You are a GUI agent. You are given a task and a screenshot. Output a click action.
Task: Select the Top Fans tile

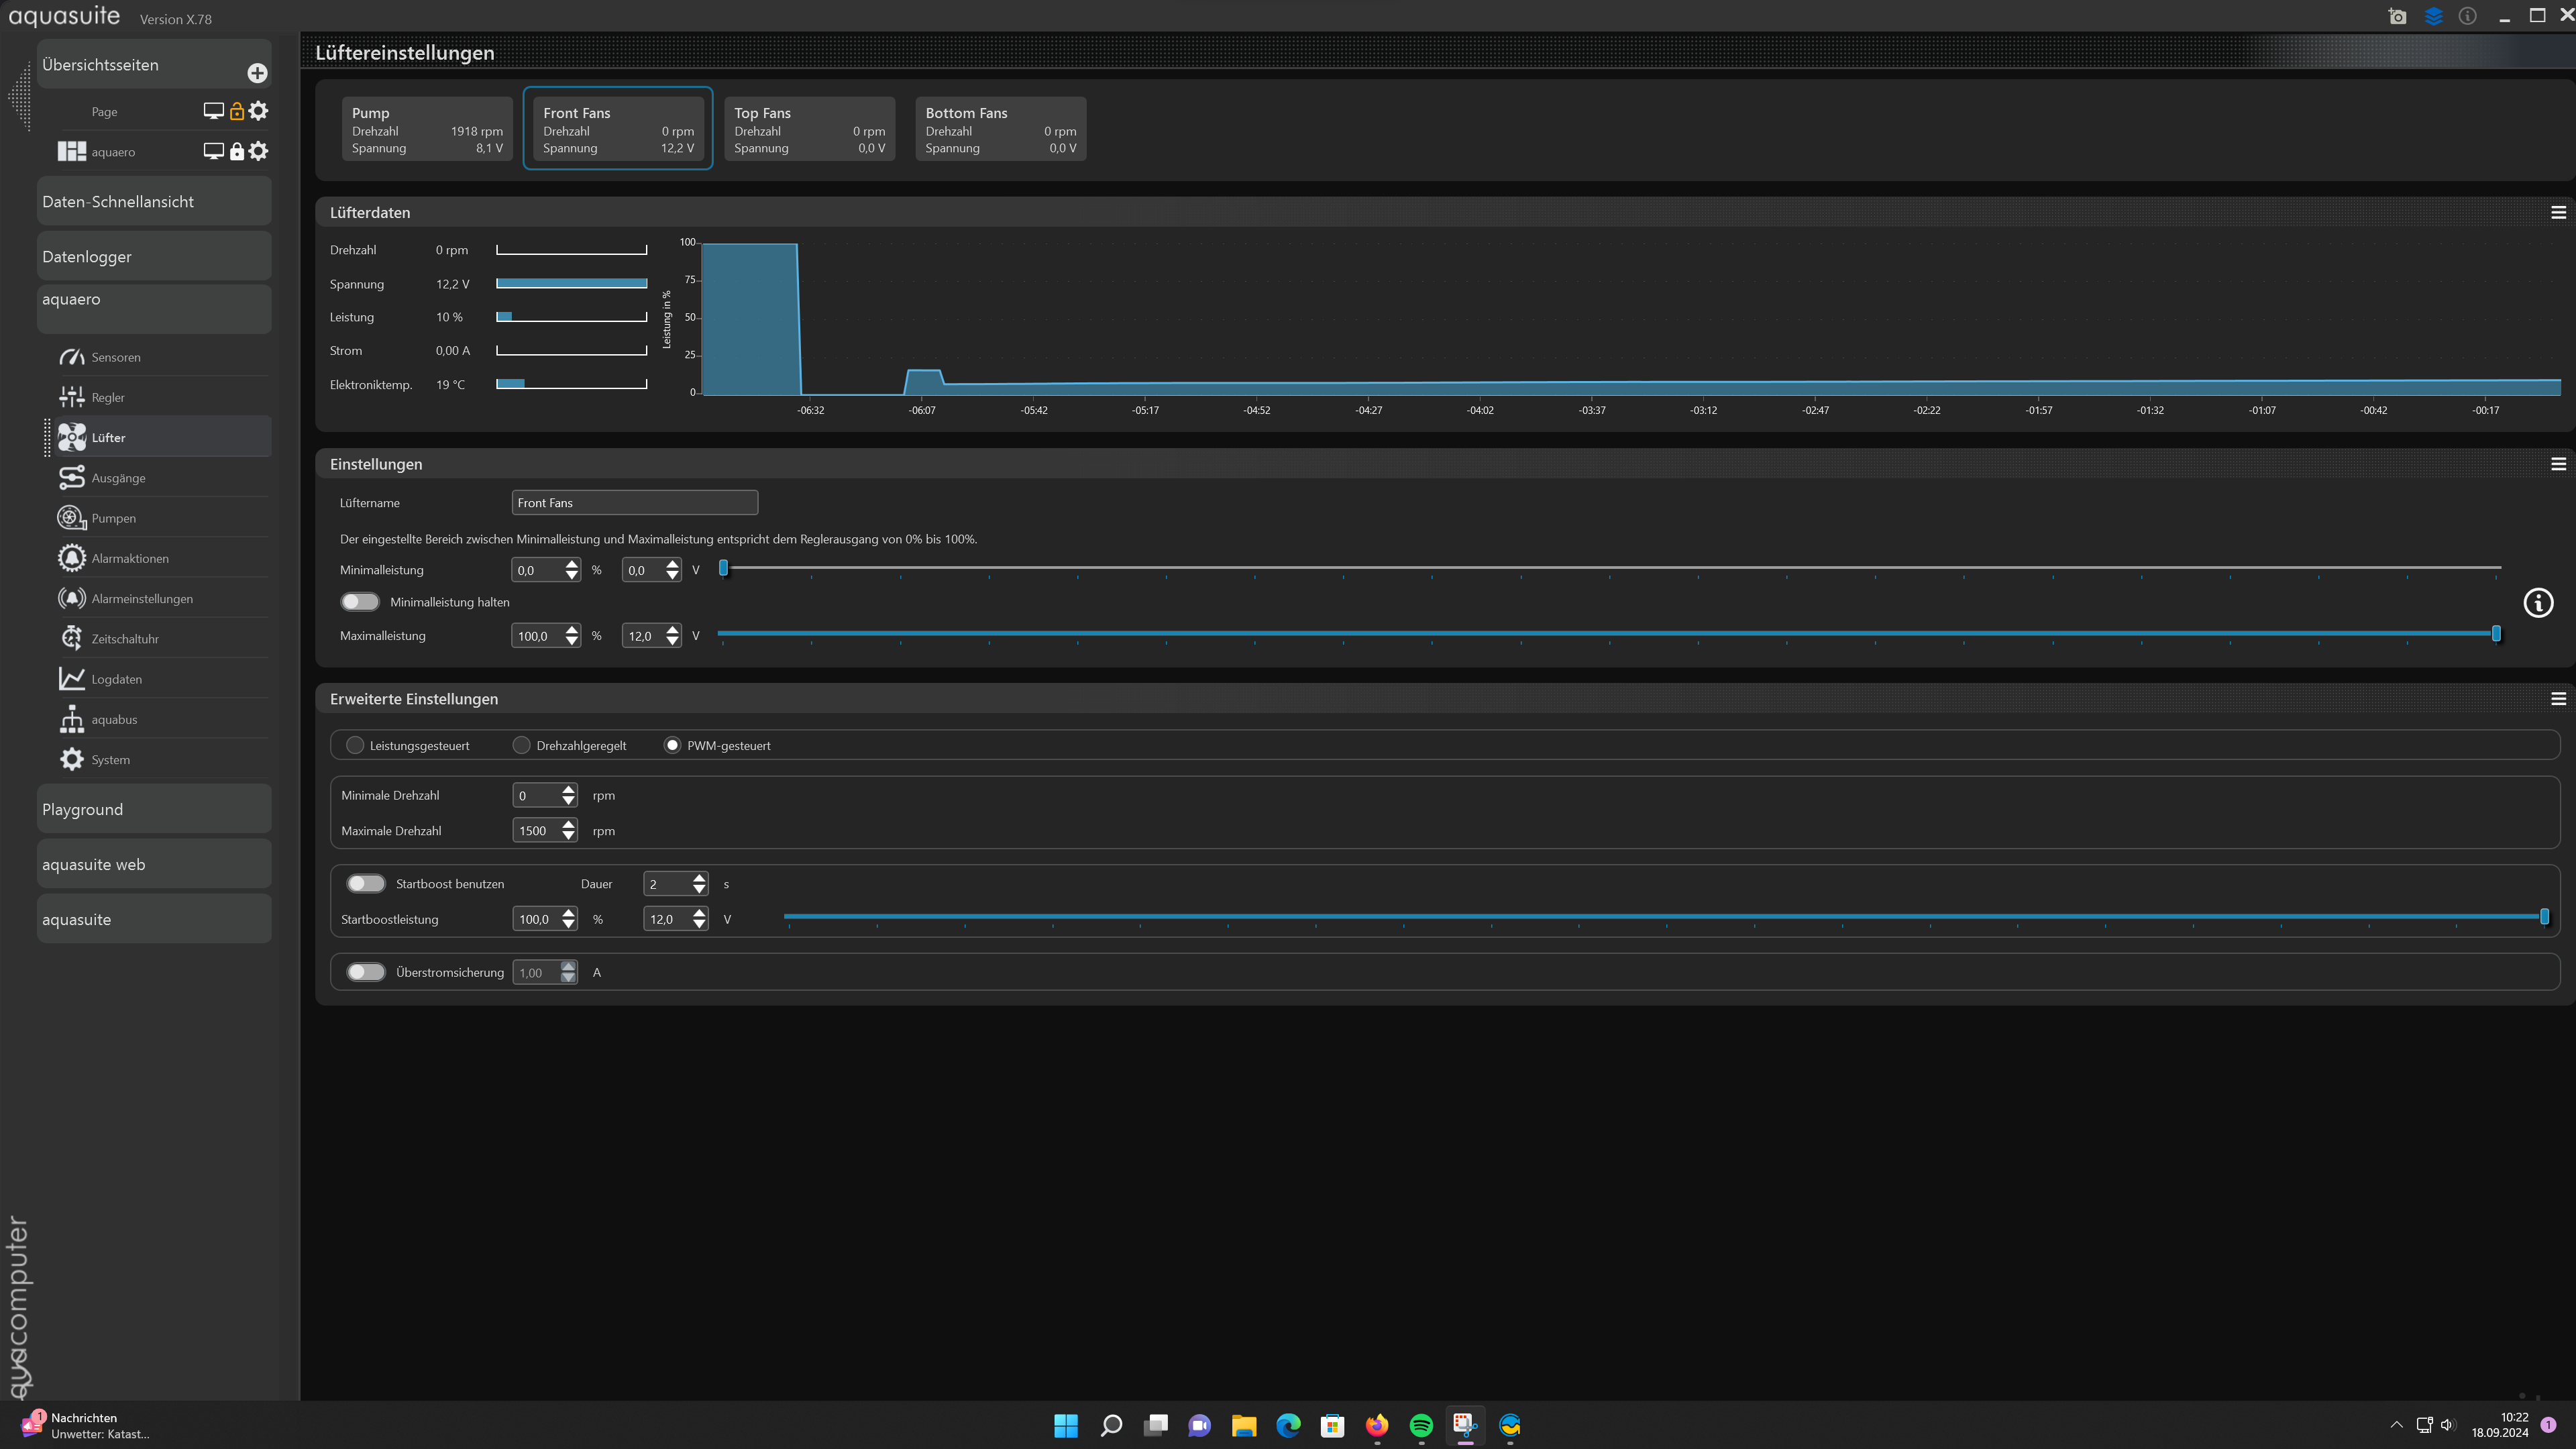(x=809, y=129)
